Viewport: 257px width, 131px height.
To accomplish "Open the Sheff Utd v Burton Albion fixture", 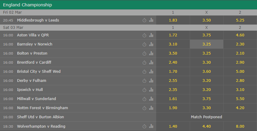I will tap(40, 117).
